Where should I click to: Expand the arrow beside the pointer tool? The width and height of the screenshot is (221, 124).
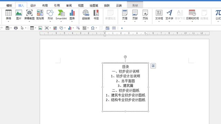click(x=26, y=28)
